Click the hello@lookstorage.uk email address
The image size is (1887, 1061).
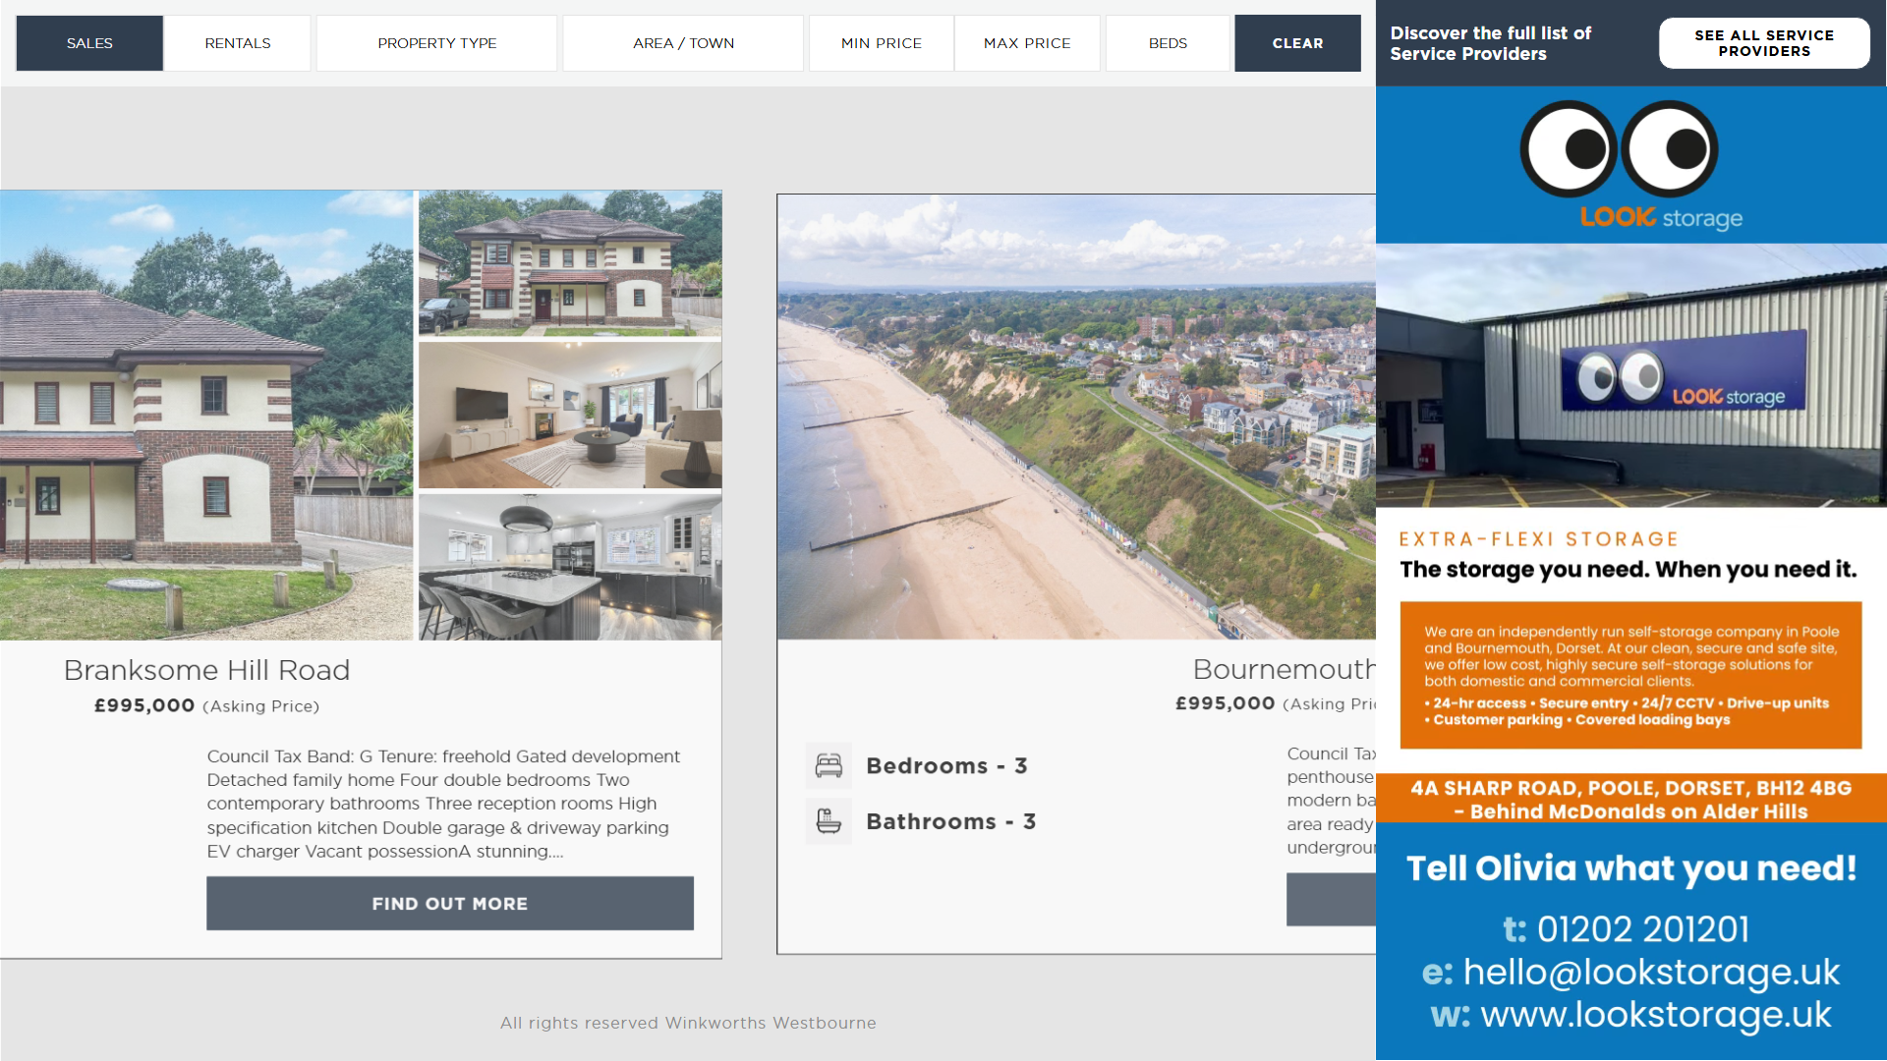click(x=1651, y=972)
